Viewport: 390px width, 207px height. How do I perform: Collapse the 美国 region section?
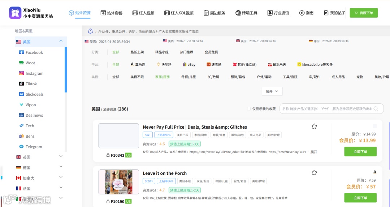(x=61, y=41)
